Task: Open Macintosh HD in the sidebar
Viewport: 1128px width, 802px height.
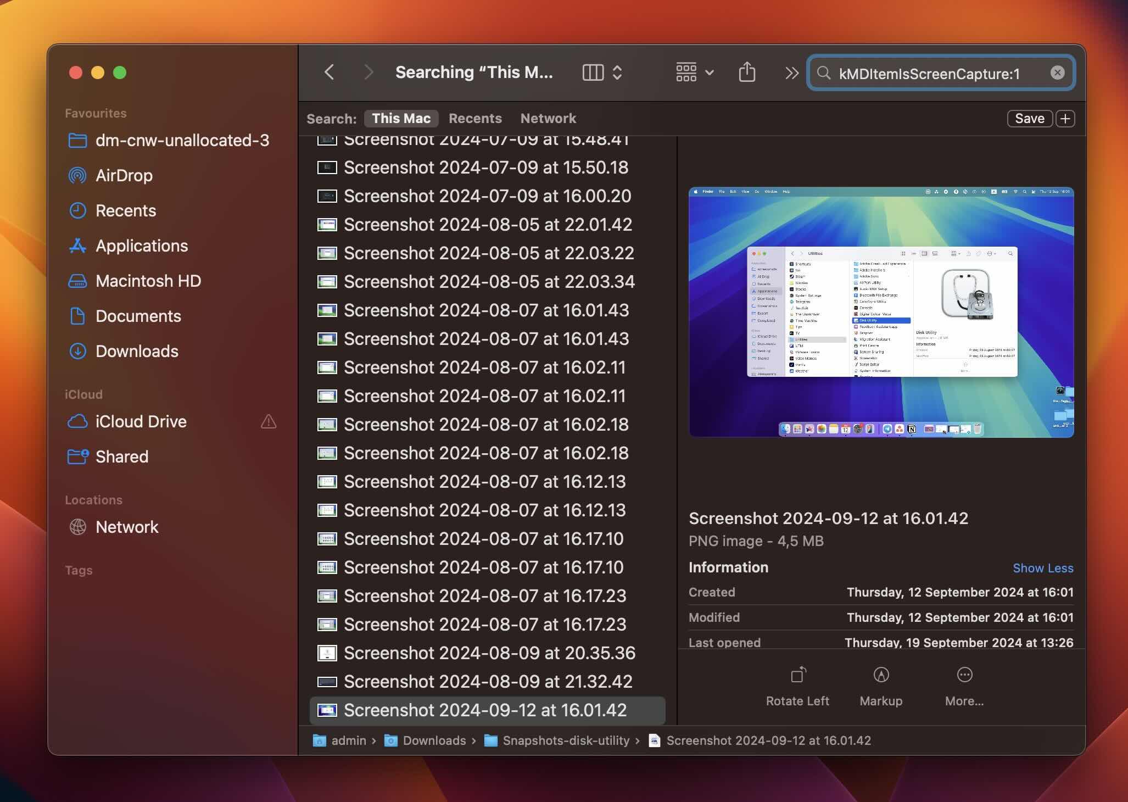Action: [x=135, y=281]
